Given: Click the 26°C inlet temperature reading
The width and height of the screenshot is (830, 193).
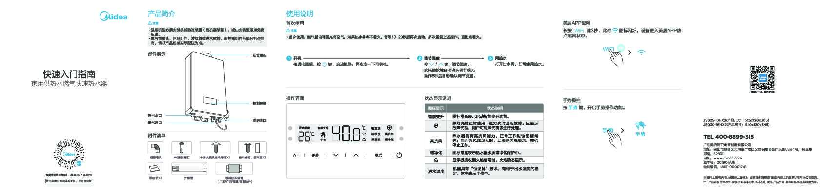Looking at the screenshot, I should (x=306, y=137).
